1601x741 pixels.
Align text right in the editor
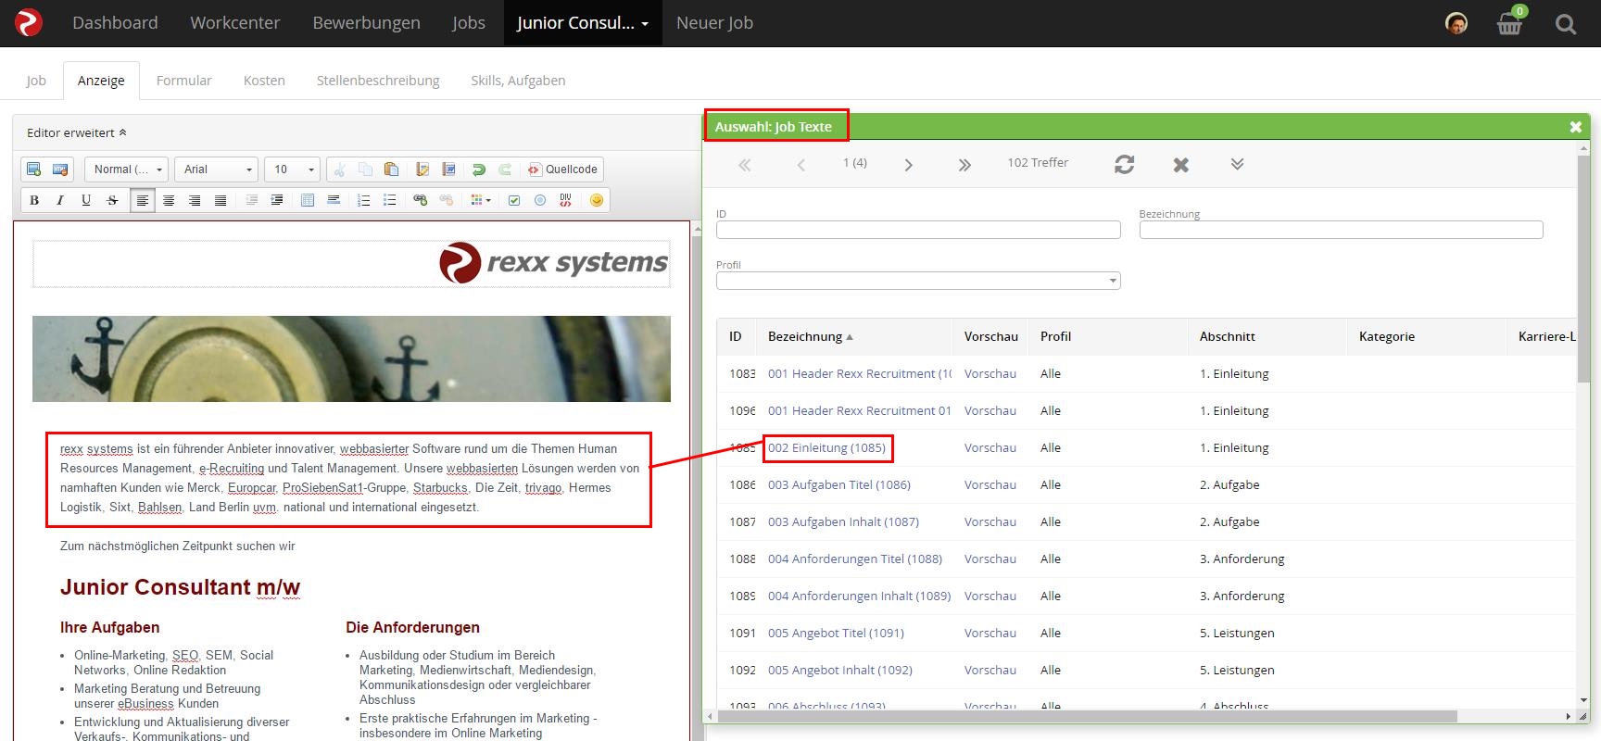195,200
